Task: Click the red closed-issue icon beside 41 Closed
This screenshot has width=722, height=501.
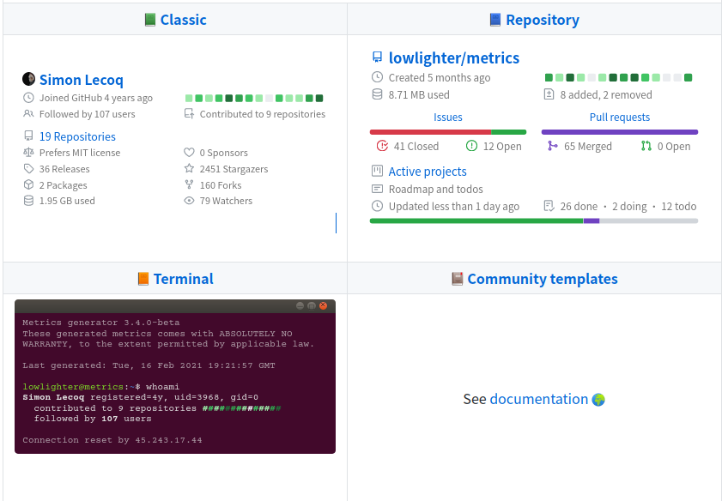Action: [x=382, y=146]
